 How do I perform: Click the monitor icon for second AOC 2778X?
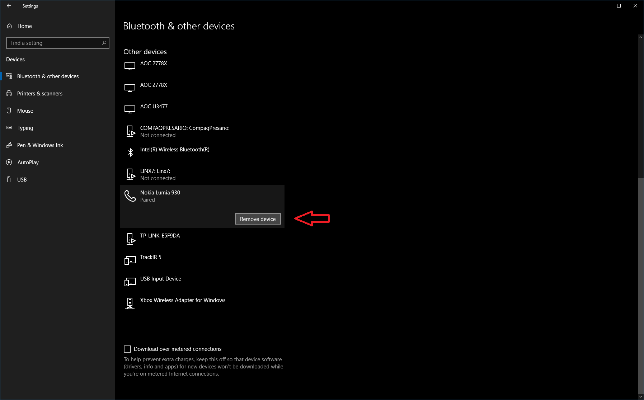coord(130,88)
